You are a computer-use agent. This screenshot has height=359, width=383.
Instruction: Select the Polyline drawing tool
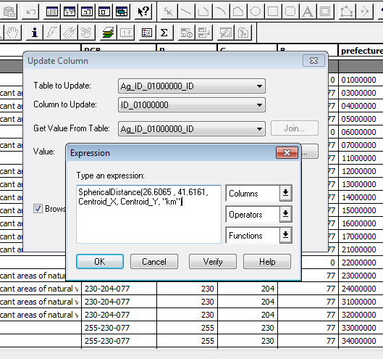203,12
